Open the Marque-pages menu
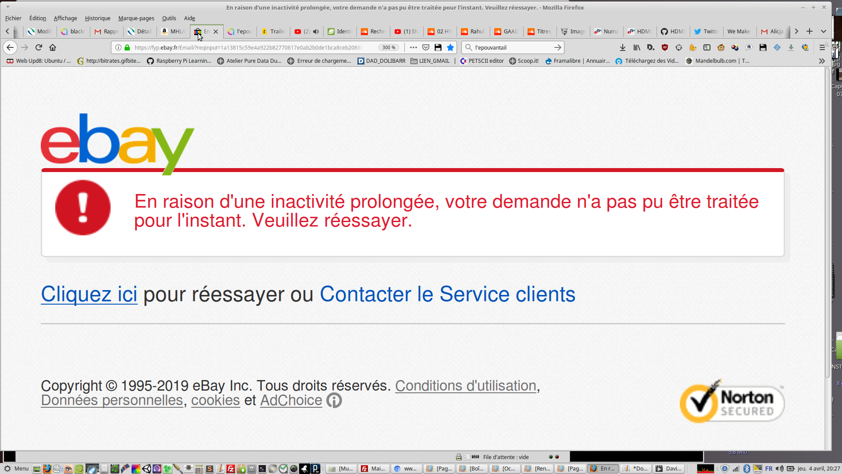Viewport: 842px width, 474px height. (x=136, y=18)
